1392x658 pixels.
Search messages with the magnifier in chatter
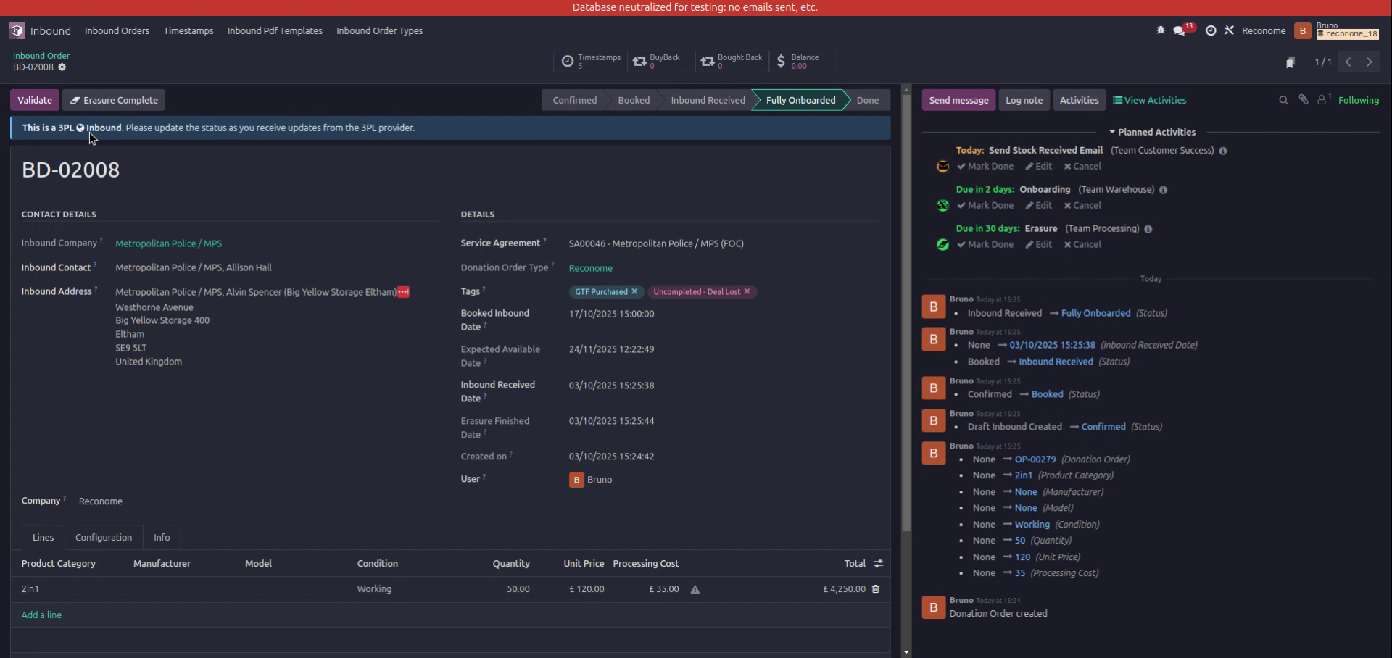pyautogui.click(x=1283, y=100)
